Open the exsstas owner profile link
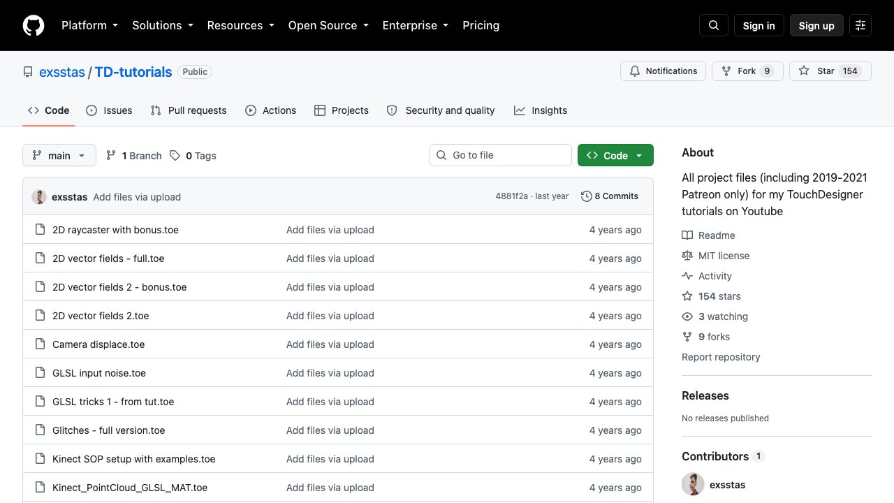The image size is (894, 503). [62, 72]
